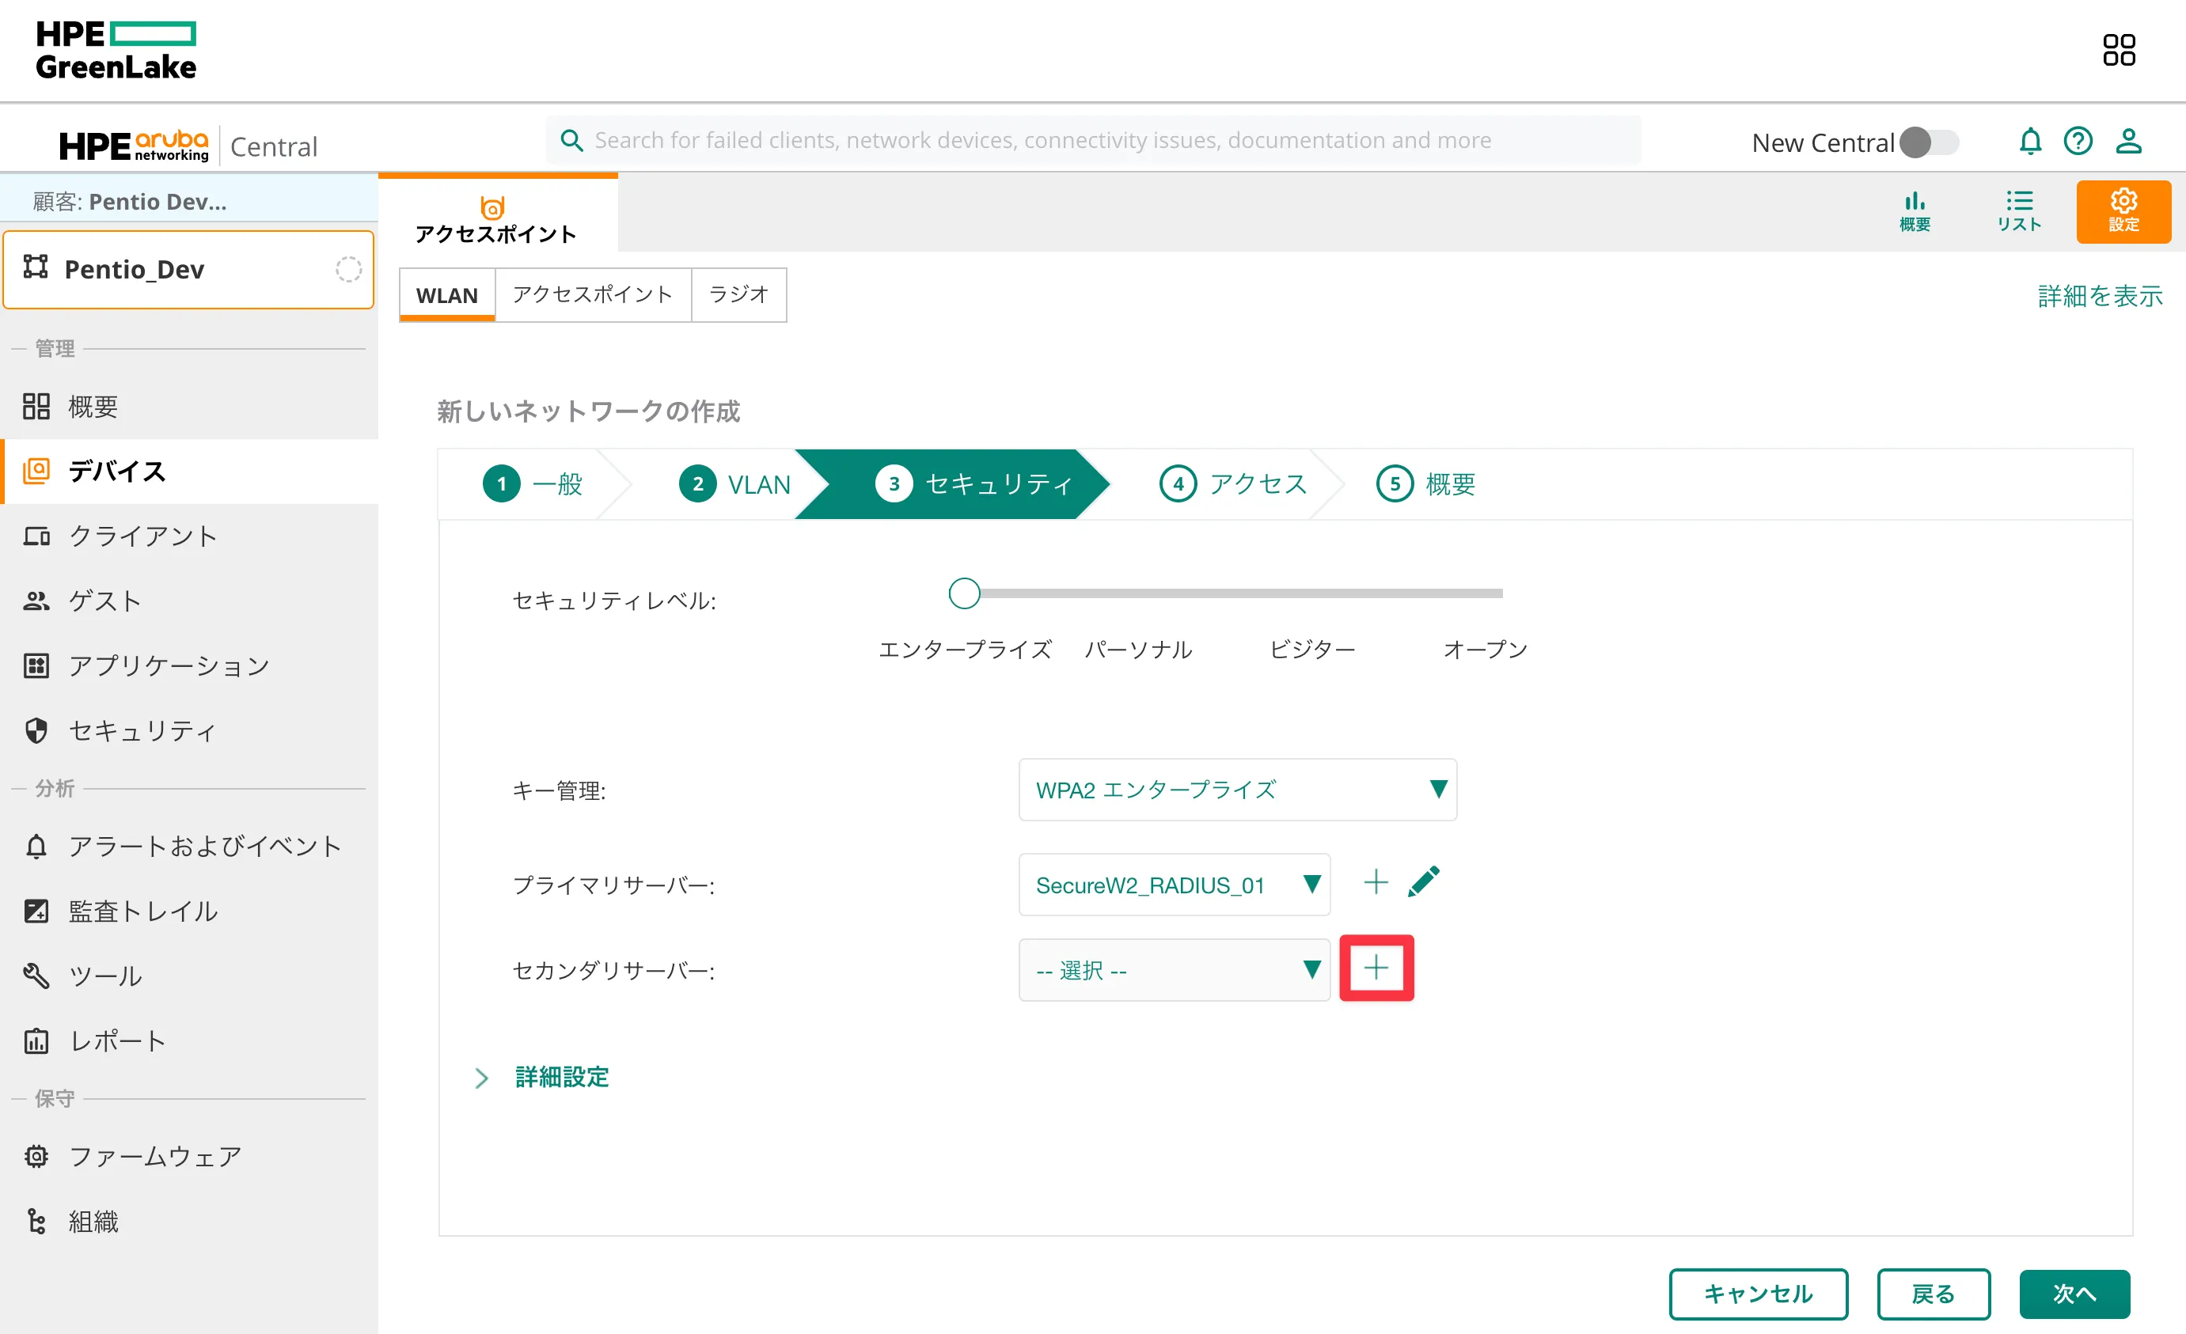Image resolution: width=2186 pixels, height=1334 pixels.
Task: Open the GreenLake apps grid icon
Action: pos(2119,50)
